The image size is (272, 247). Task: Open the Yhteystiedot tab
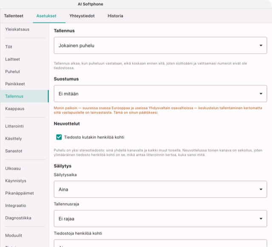82,16
